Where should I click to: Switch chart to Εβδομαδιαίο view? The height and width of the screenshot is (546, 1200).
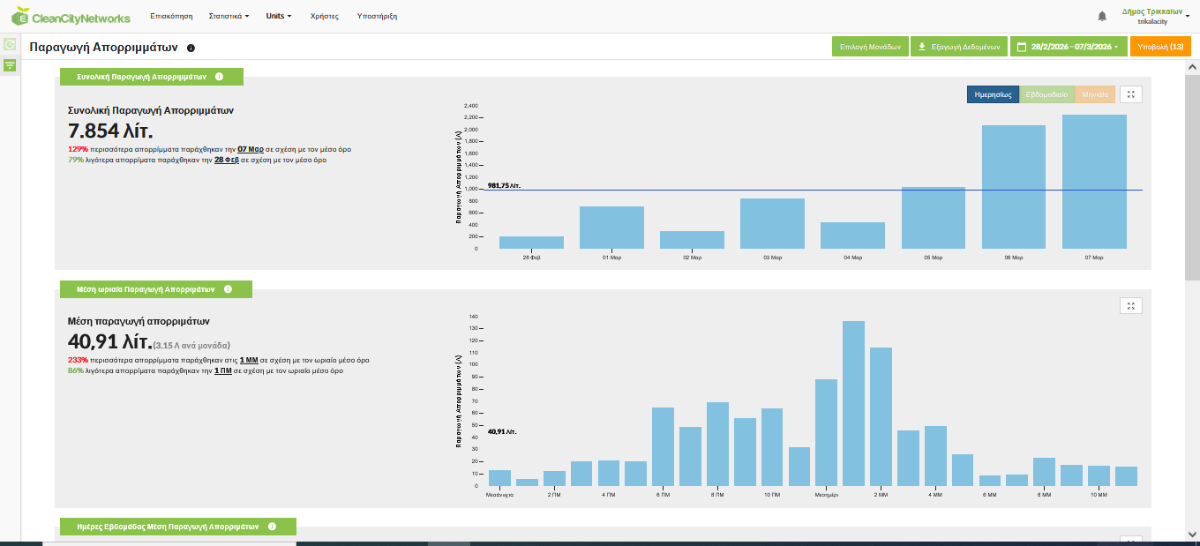click(1046, 94)
